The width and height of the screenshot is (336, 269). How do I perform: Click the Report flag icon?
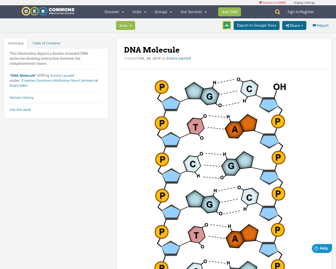point(314,25)
